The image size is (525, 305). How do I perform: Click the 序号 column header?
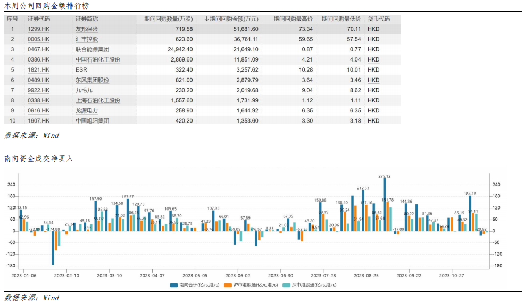click(x=12, y=19)
